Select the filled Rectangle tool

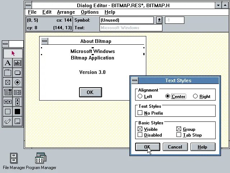[x=18, y=111]
